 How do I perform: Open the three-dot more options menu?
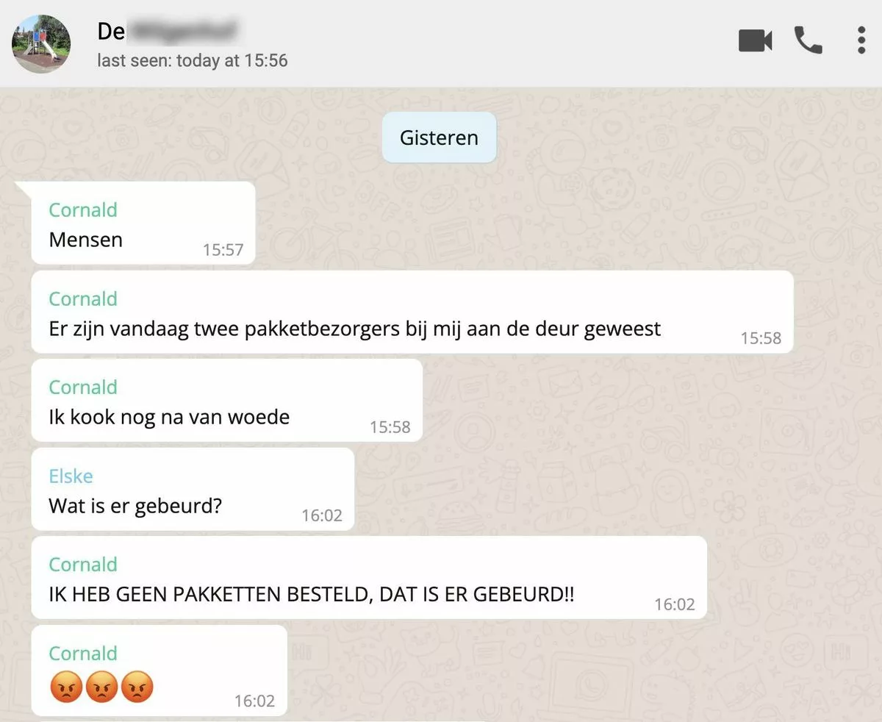pyautogui.click(x=861, y=40)
